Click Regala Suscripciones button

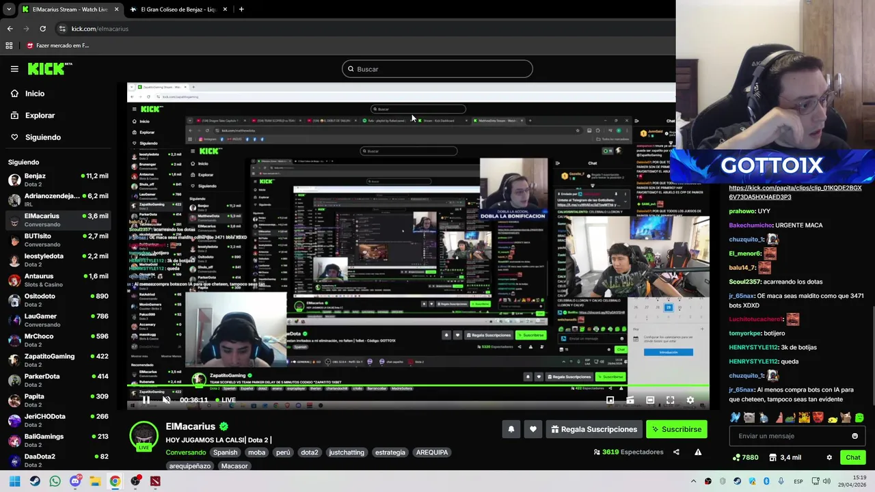coord(594,429)
